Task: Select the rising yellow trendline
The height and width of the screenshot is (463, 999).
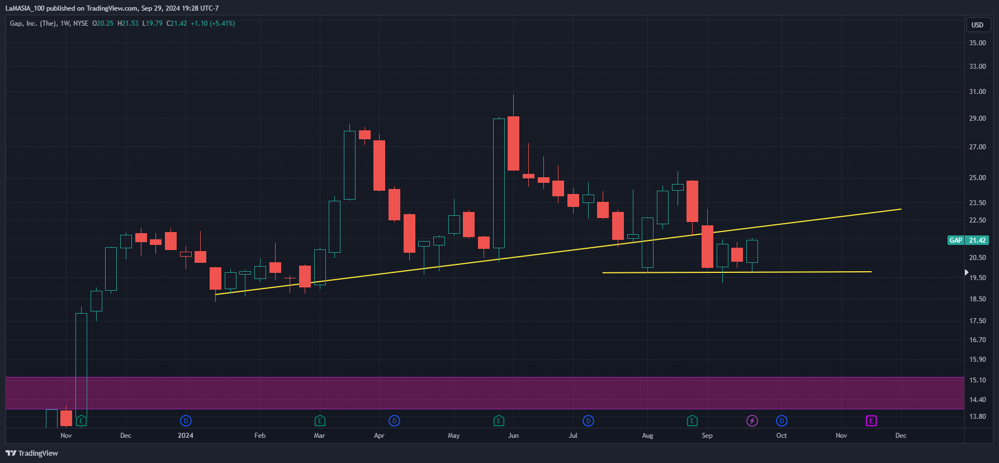Action: (558, 252)
